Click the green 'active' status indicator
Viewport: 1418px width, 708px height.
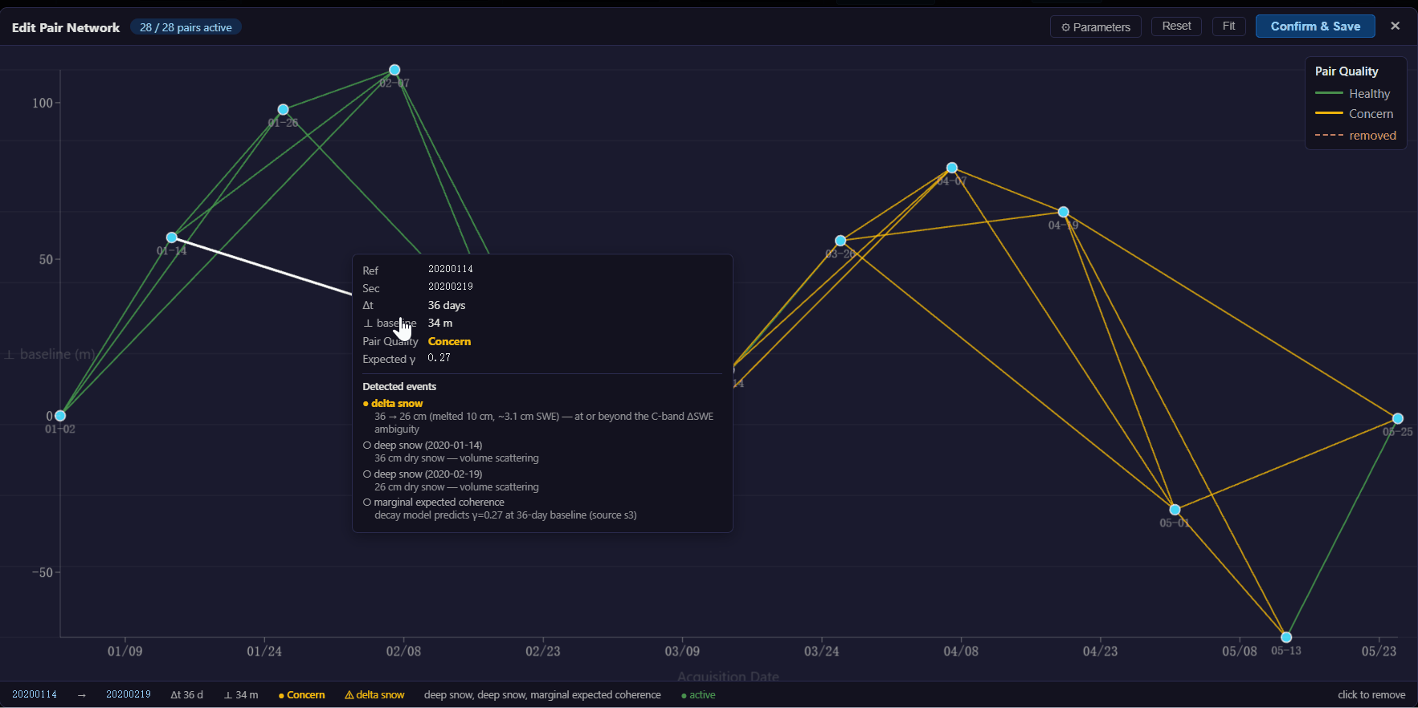click(x=698, y=695)
